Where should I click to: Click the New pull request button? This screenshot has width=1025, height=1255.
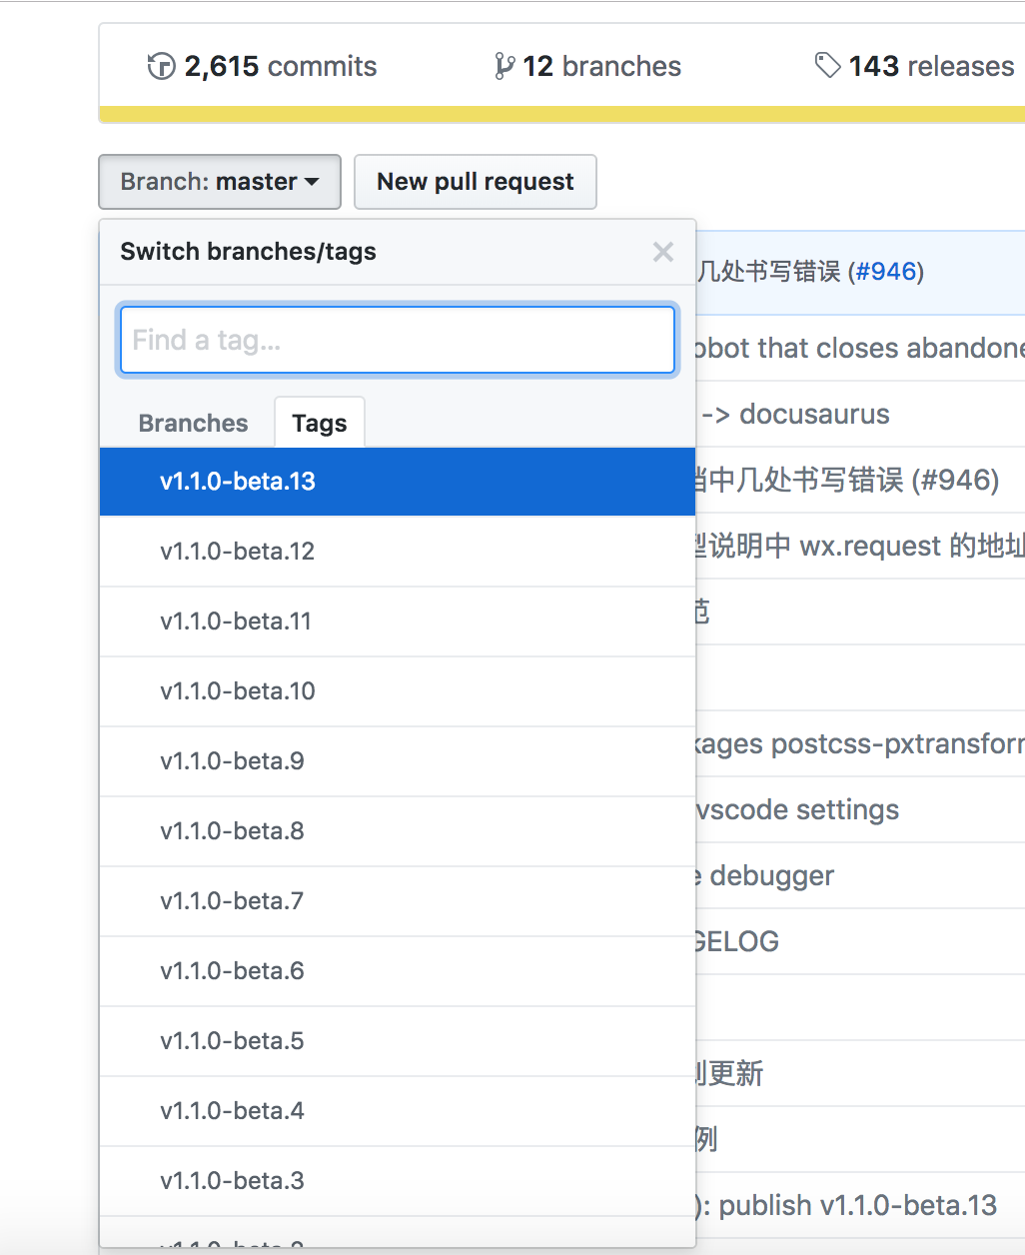coord(476,182)
